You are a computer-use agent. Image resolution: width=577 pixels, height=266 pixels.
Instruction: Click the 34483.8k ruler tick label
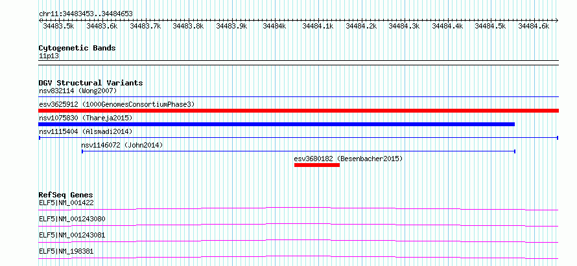point(188,26)
